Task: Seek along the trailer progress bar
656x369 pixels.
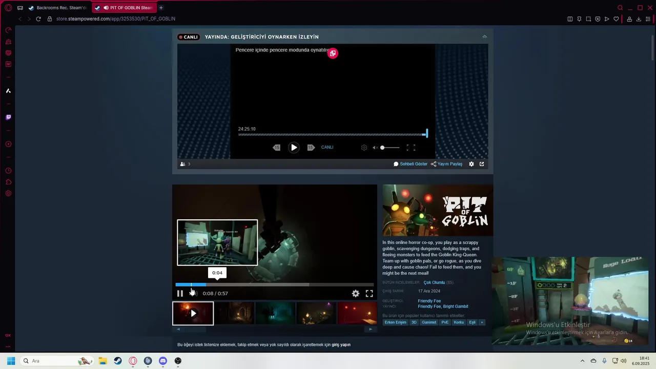Action: tap(274, 284)
